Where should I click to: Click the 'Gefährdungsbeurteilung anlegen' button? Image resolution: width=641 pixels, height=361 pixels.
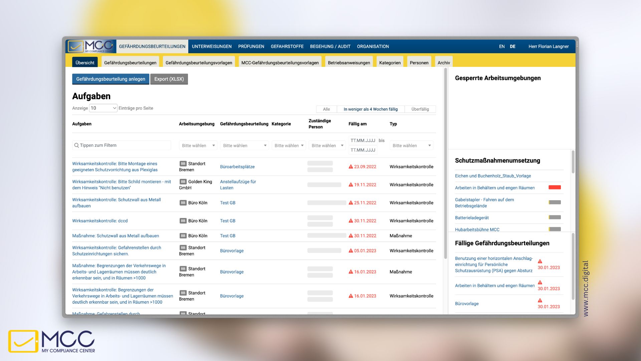(x=111, y=79)
